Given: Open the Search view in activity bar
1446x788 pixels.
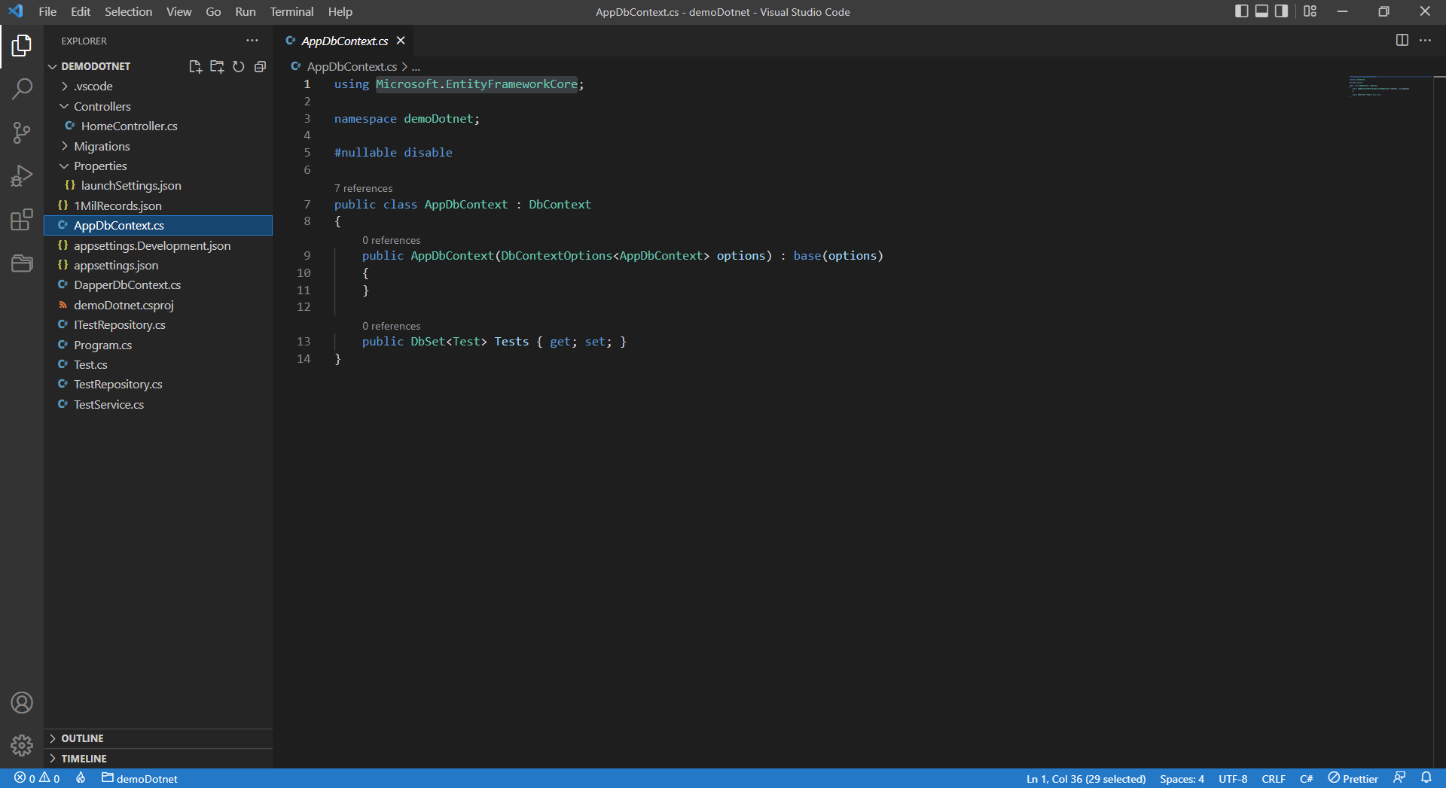Looking at the screenshot, I should point(22,89).
